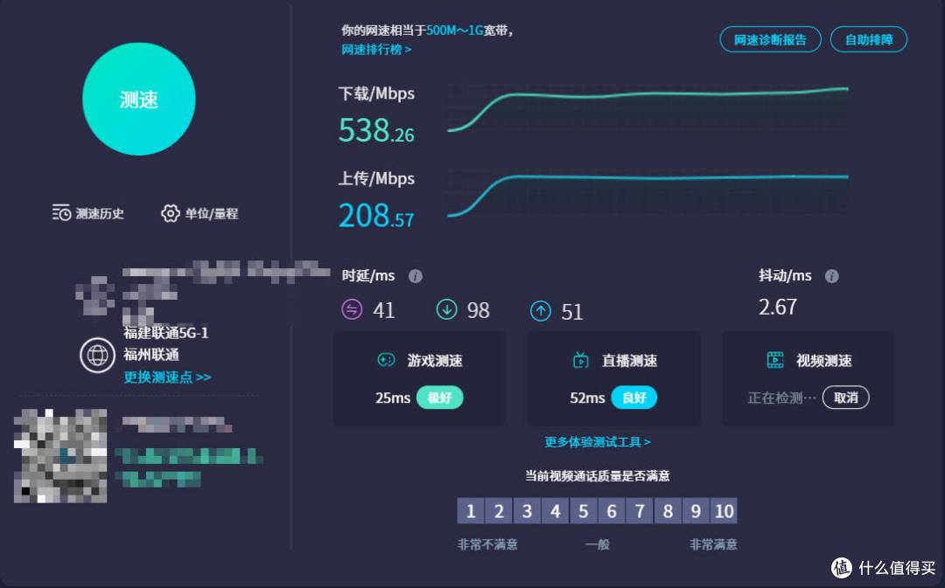The width and height of the screenshot is (945, 588).
Task: Select rating 5 for video call satisfaction
Action: (584, 510)
